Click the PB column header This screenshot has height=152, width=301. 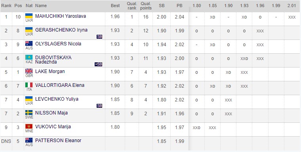click(179, 6)
